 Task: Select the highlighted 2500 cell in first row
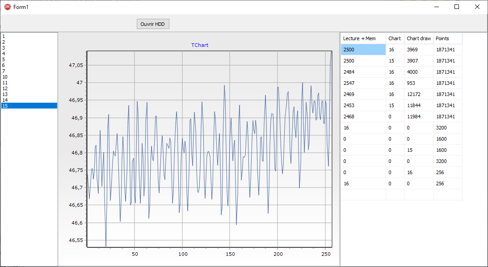click(x=363, y=50)
